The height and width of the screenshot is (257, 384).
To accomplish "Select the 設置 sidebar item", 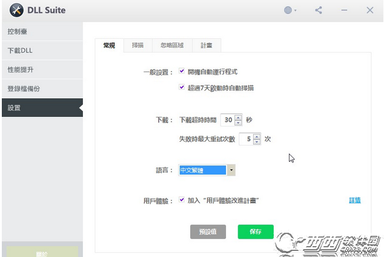I will tap(42, 108).
